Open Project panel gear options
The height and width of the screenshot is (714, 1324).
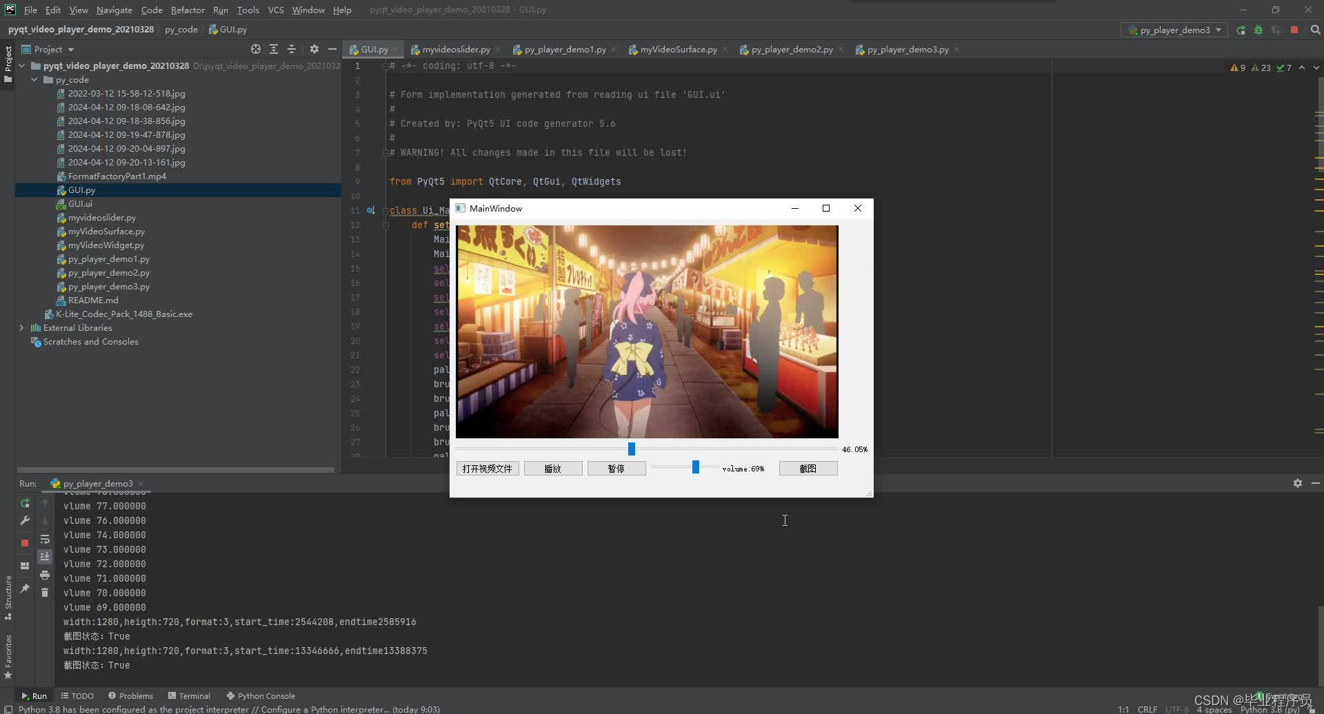[314, 49]
